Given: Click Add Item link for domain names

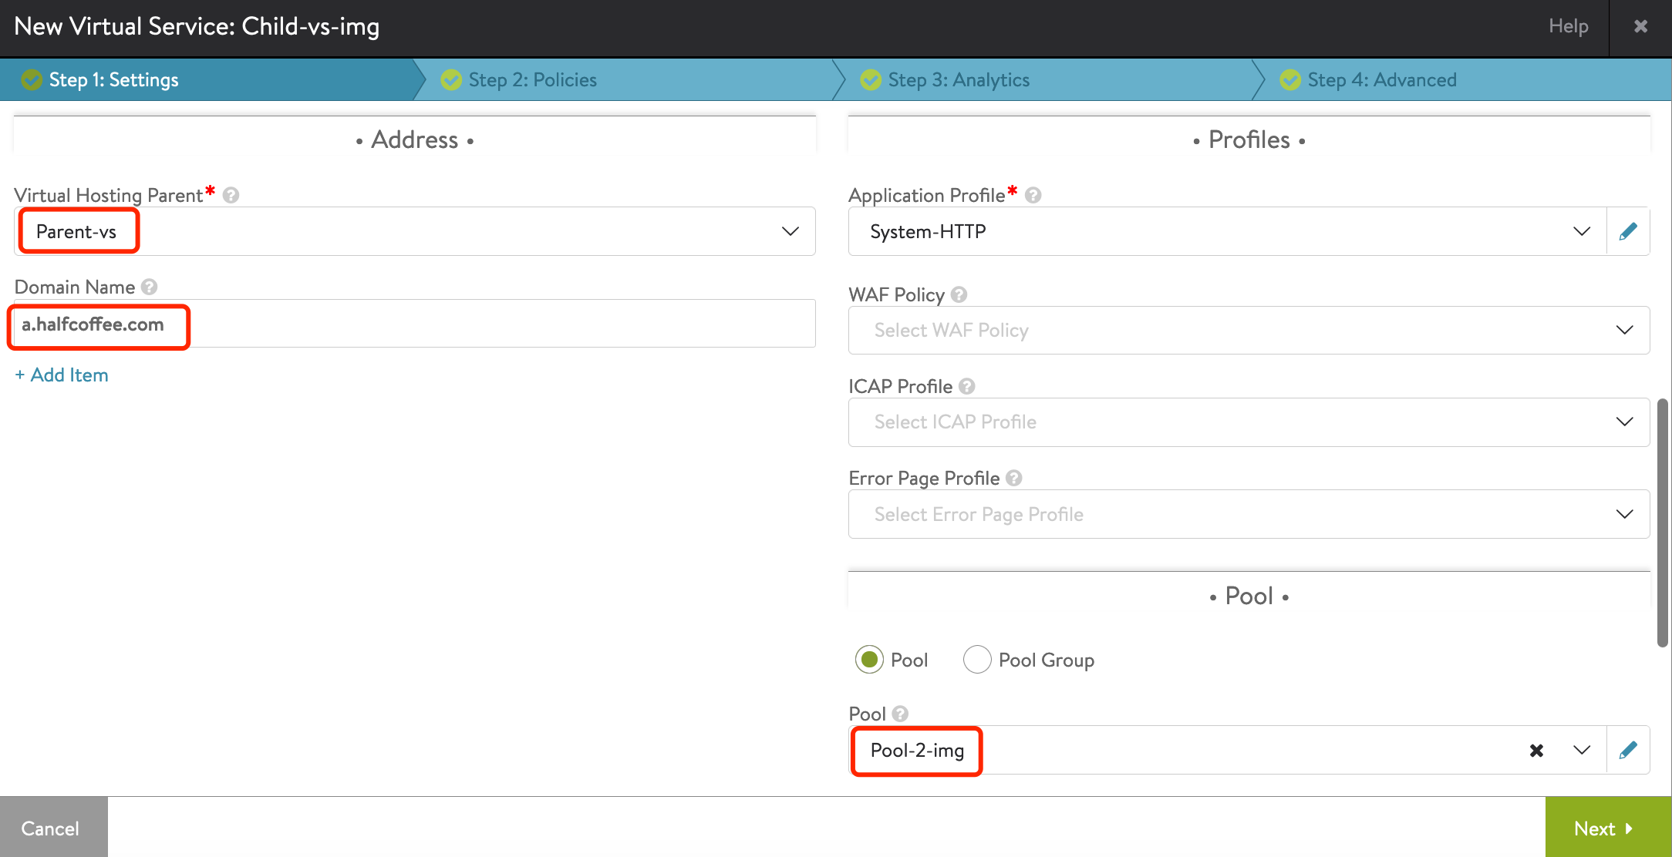Looking at the screenshot, I should [60, 375].
